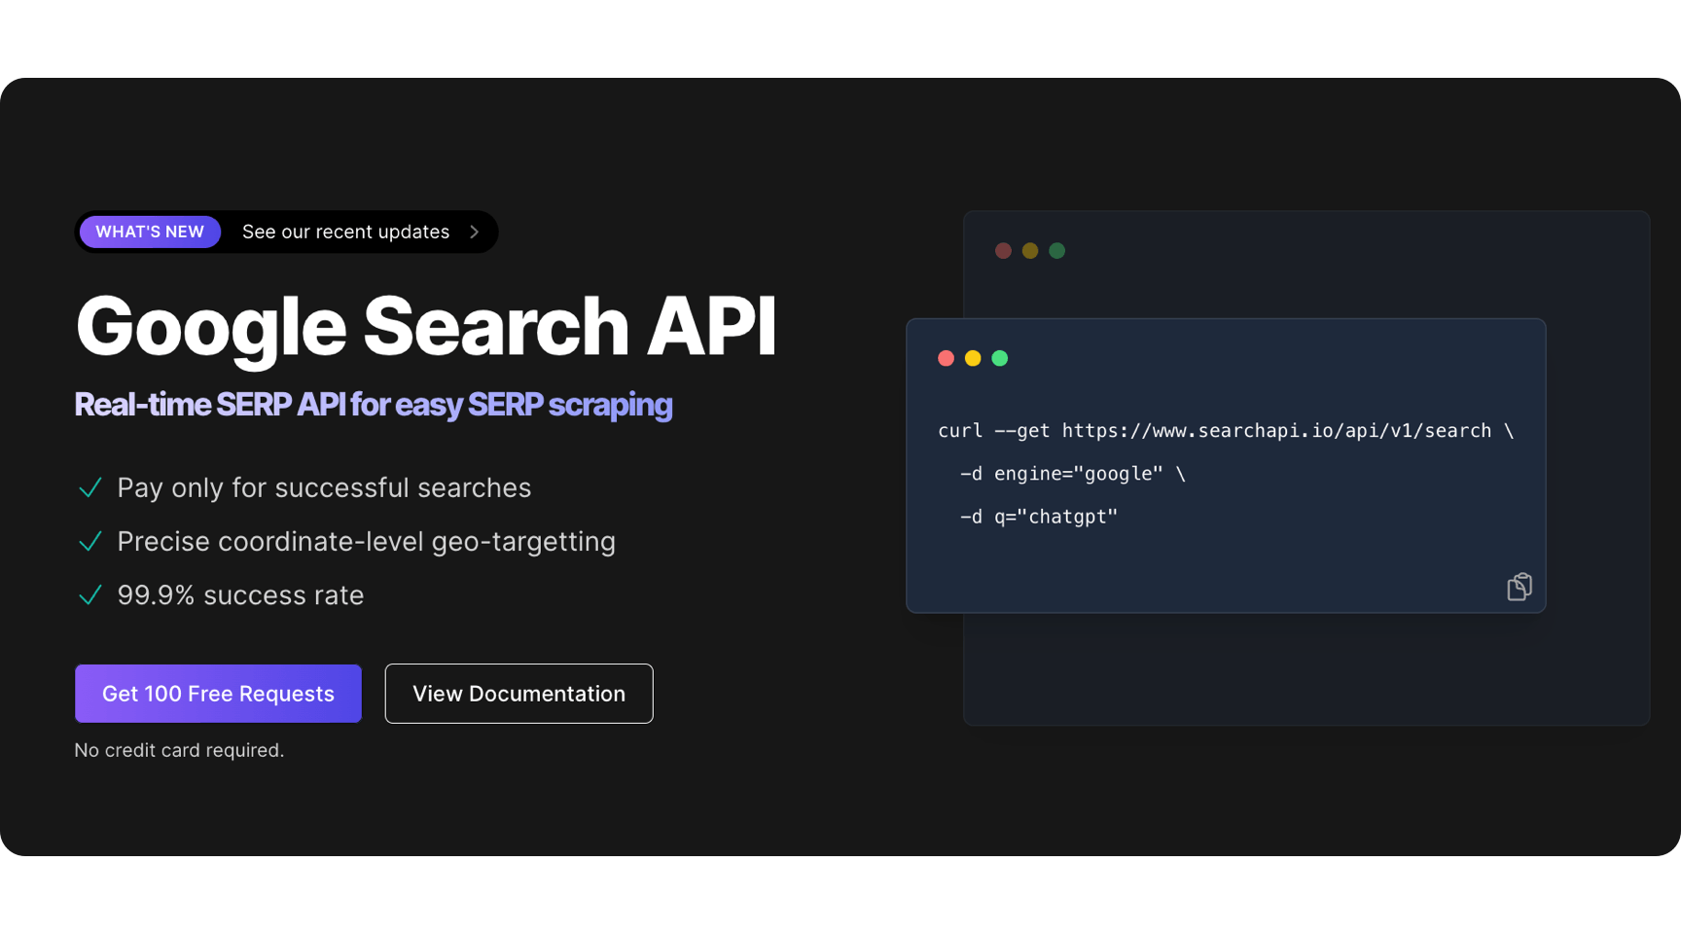Click the red dot on background code window
Image resolution: width=1681 pixels, height=934 pixels.
pos(1003,250)
